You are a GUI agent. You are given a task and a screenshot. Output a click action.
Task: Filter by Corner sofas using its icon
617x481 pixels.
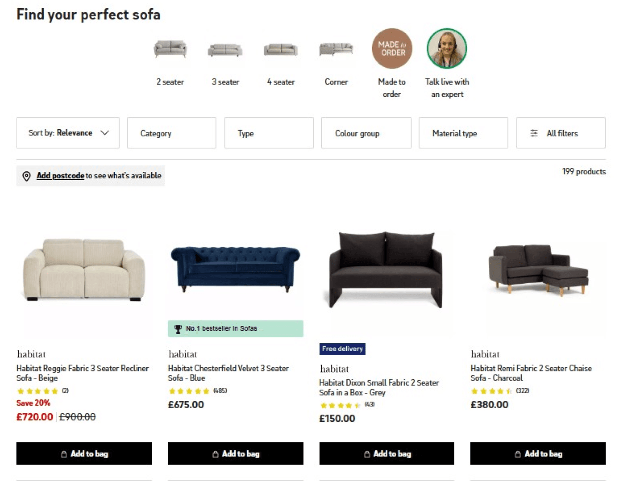[336, 50]
